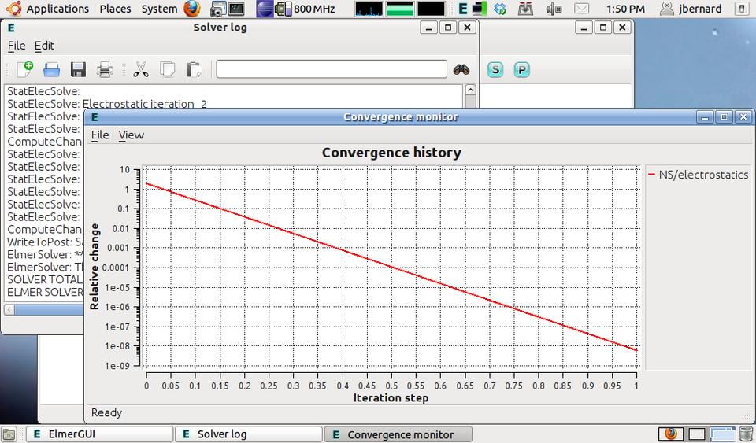
Task: Toggle NS/electrostatics legend entry
Action: (698, 175)
